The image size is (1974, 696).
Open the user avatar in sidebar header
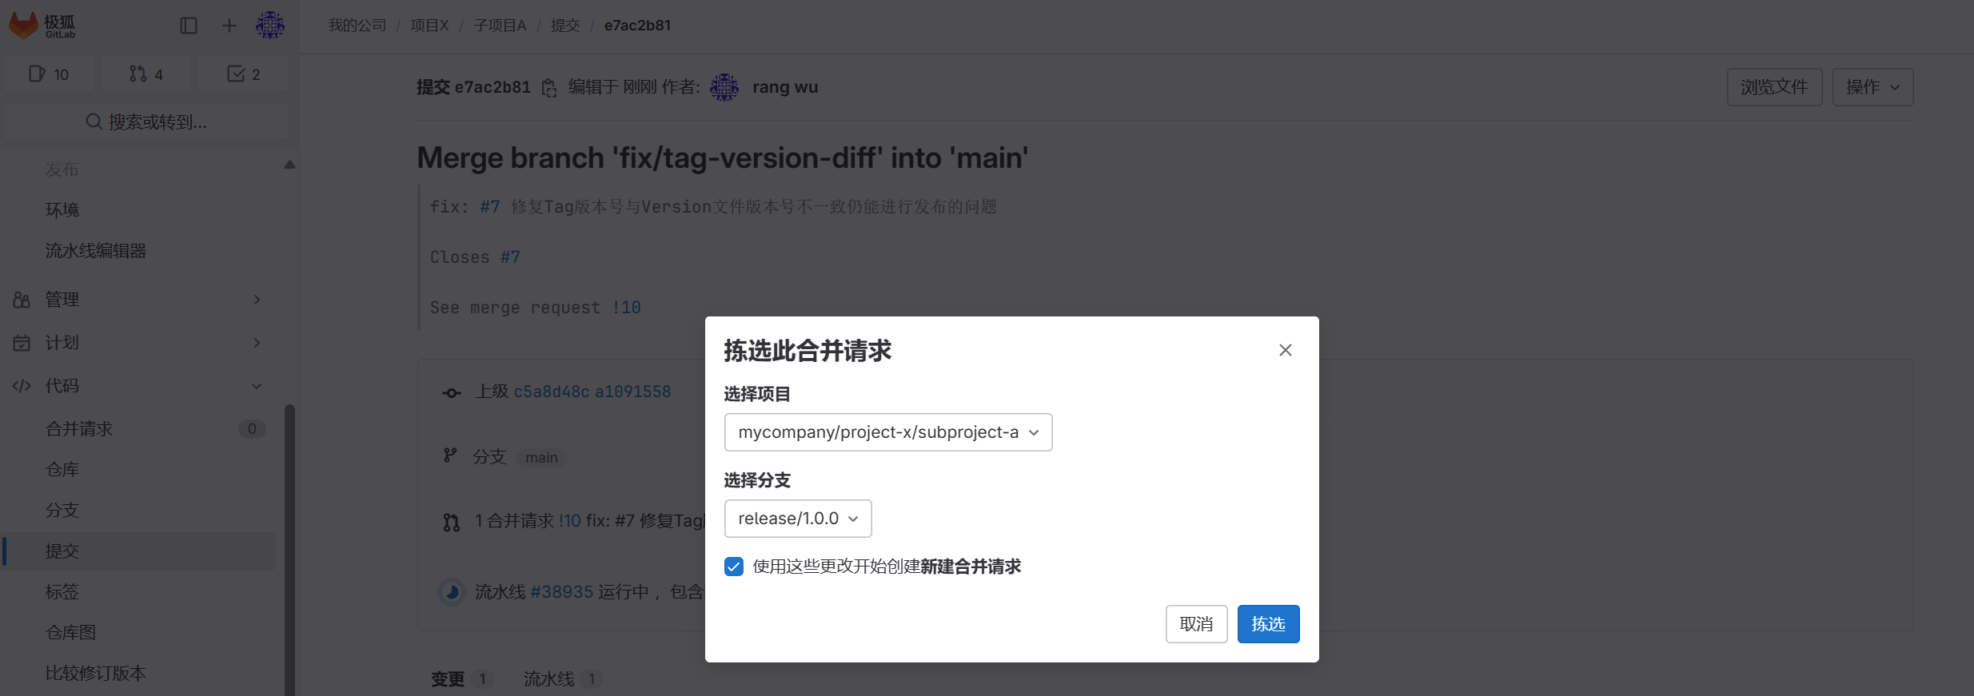point(270,26)
